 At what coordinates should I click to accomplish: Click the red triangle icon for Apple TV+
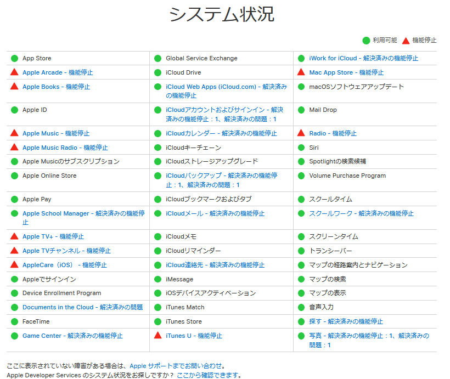point(14,236)
